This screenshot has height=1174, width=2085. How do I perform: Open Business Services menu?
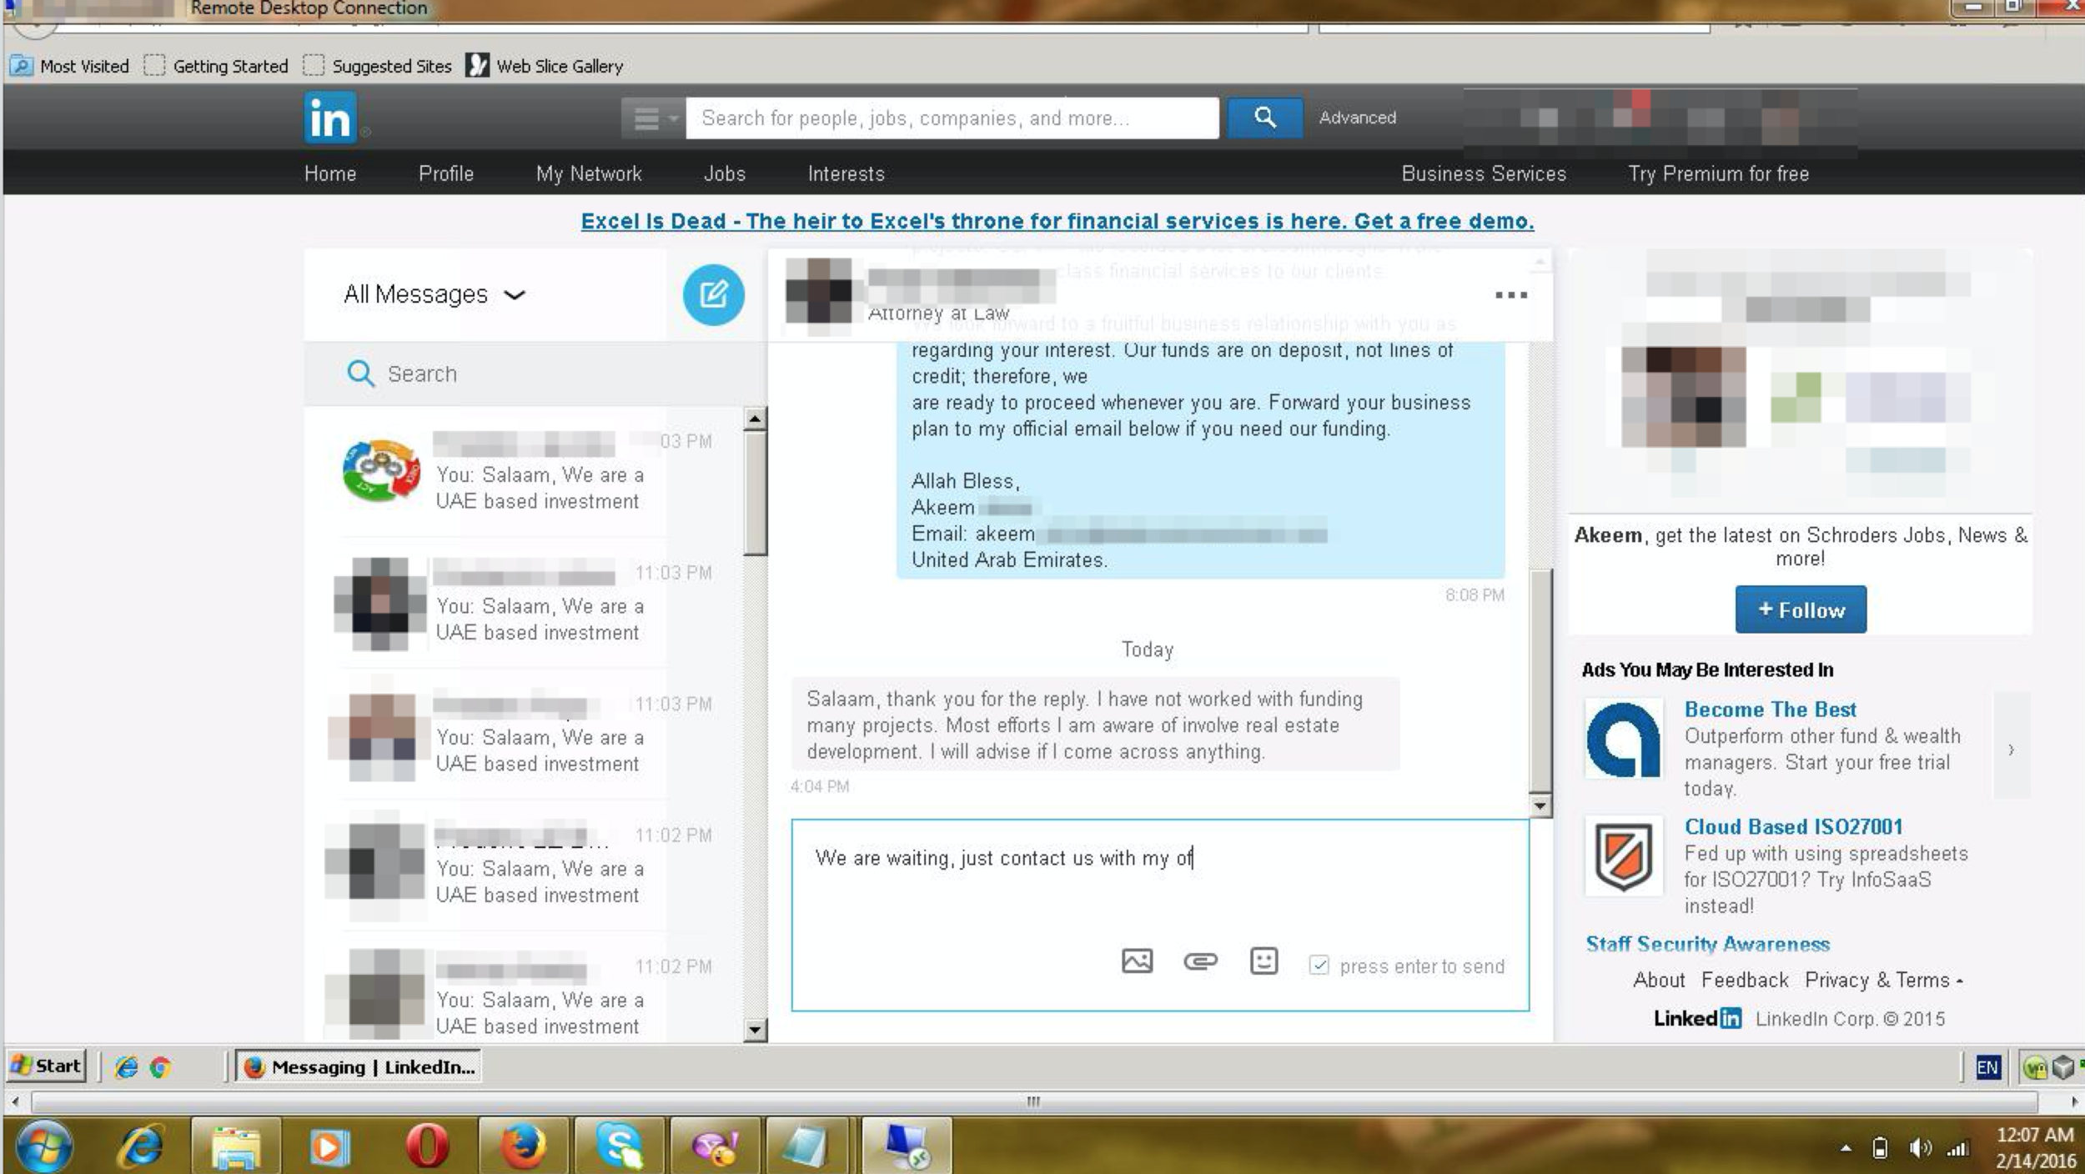pyautogui.click(x=1484, y=173)
